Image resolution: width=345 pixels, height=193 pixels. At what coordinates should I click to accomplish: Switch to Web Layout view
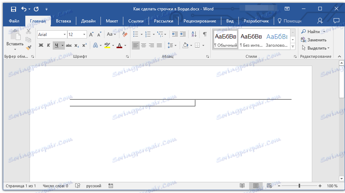pyautogui.click(x=269, y=186)
